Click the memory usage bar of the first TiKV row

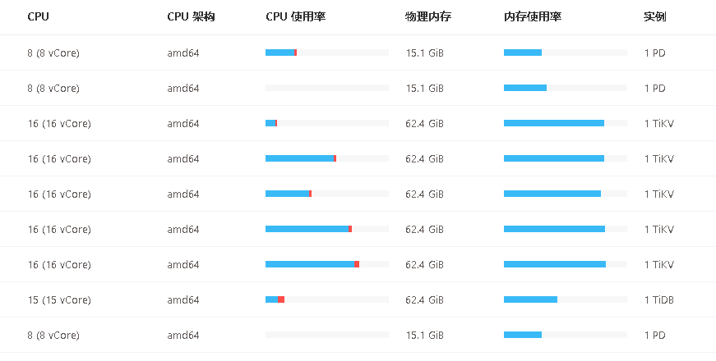click(565, 123)
